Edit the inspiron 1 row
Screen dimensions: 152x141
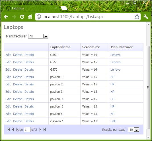click(x=8, y=121)
